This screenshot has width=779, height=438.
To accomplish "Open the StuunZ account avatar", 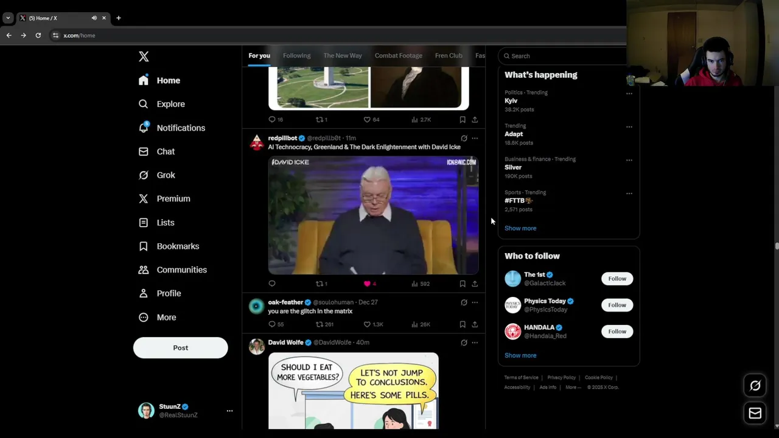I will point(146,411).
